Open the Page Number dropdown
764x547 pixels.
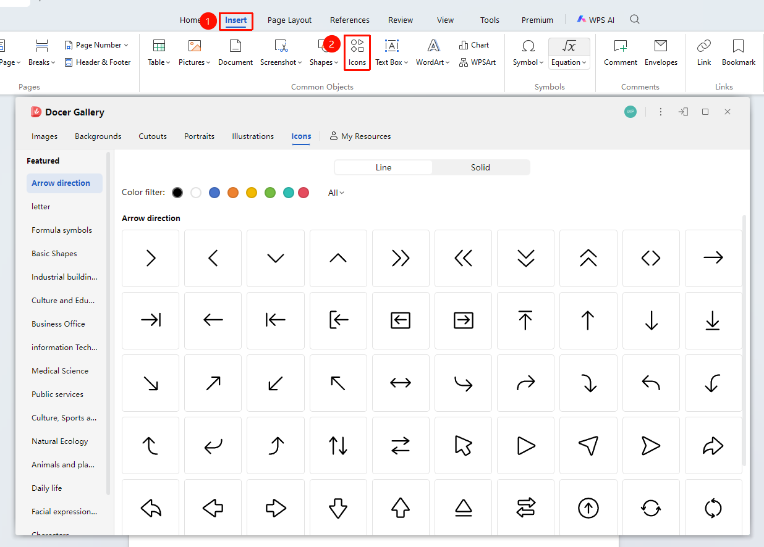[96, 45]
